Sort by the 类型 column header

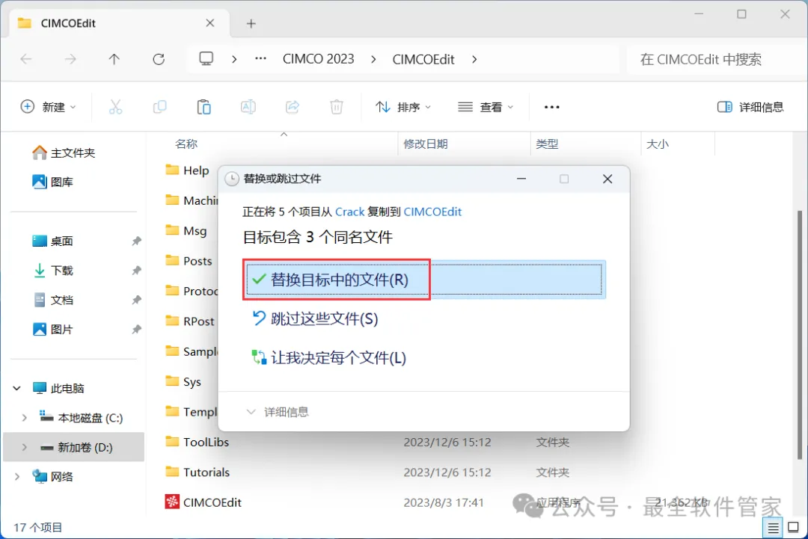[x=547, y=144]
